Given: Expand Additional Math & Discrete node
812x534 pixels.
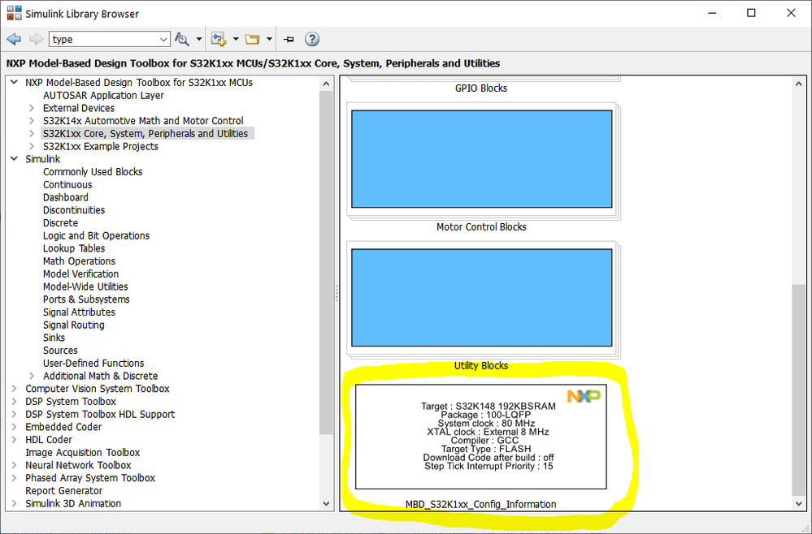Looking at the screenshot, I should (32, 376).
